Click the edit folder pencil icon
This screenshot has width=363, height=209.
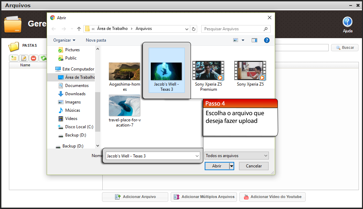(24, 58)
